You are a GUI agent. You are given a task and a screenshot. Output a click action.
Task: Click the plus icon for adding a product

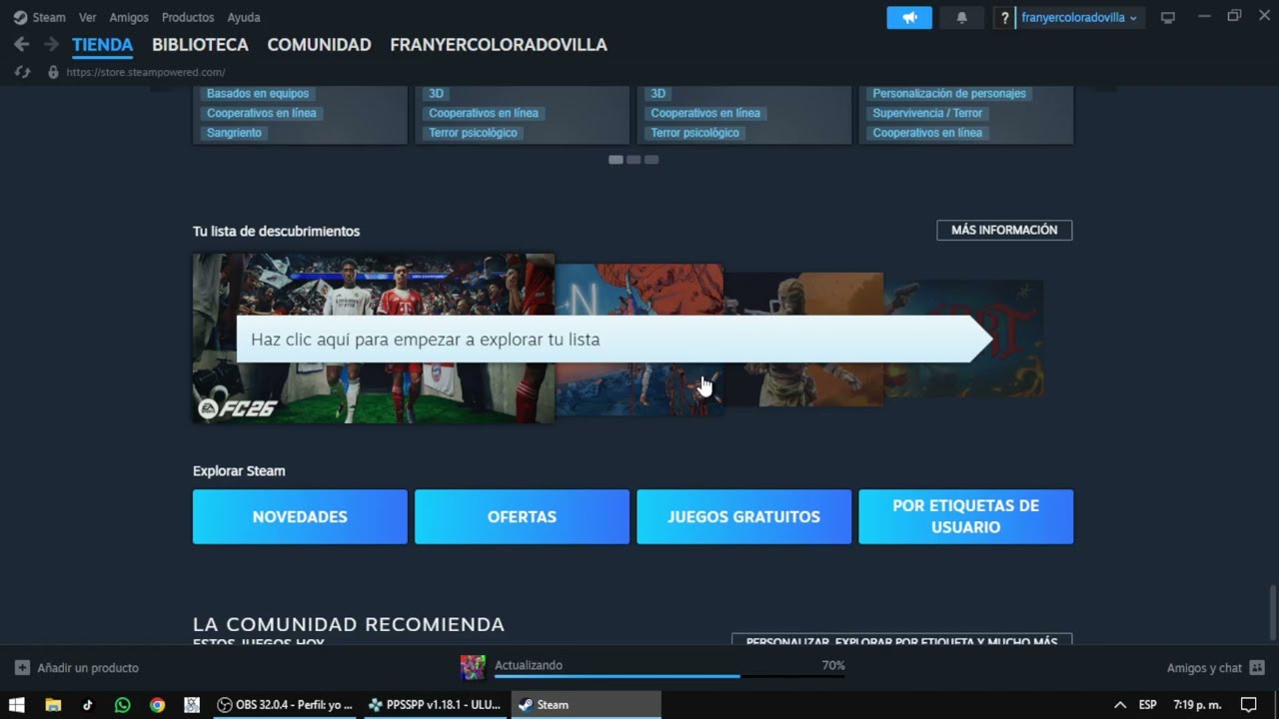coord(22,668)
